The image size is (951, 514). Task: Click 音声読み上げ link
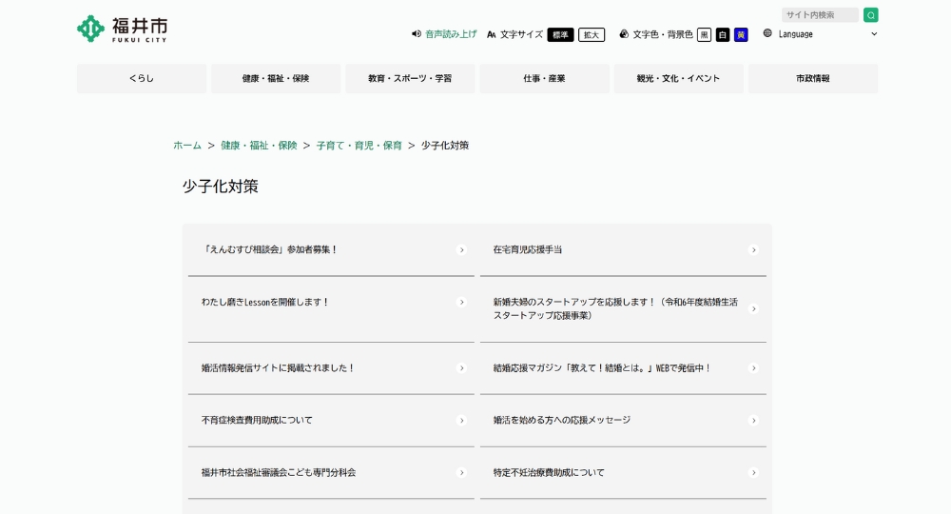coord(451,34)
